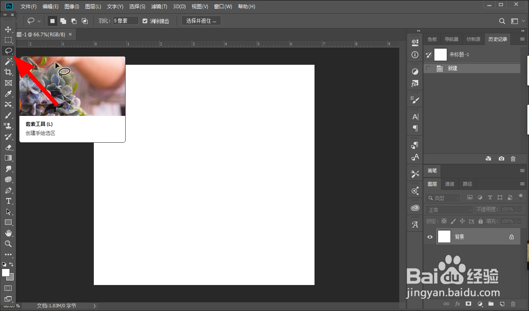Toggle lock transparent pixels icon
Viewport: 529px width, 311px height.
[x=444, y=221]
